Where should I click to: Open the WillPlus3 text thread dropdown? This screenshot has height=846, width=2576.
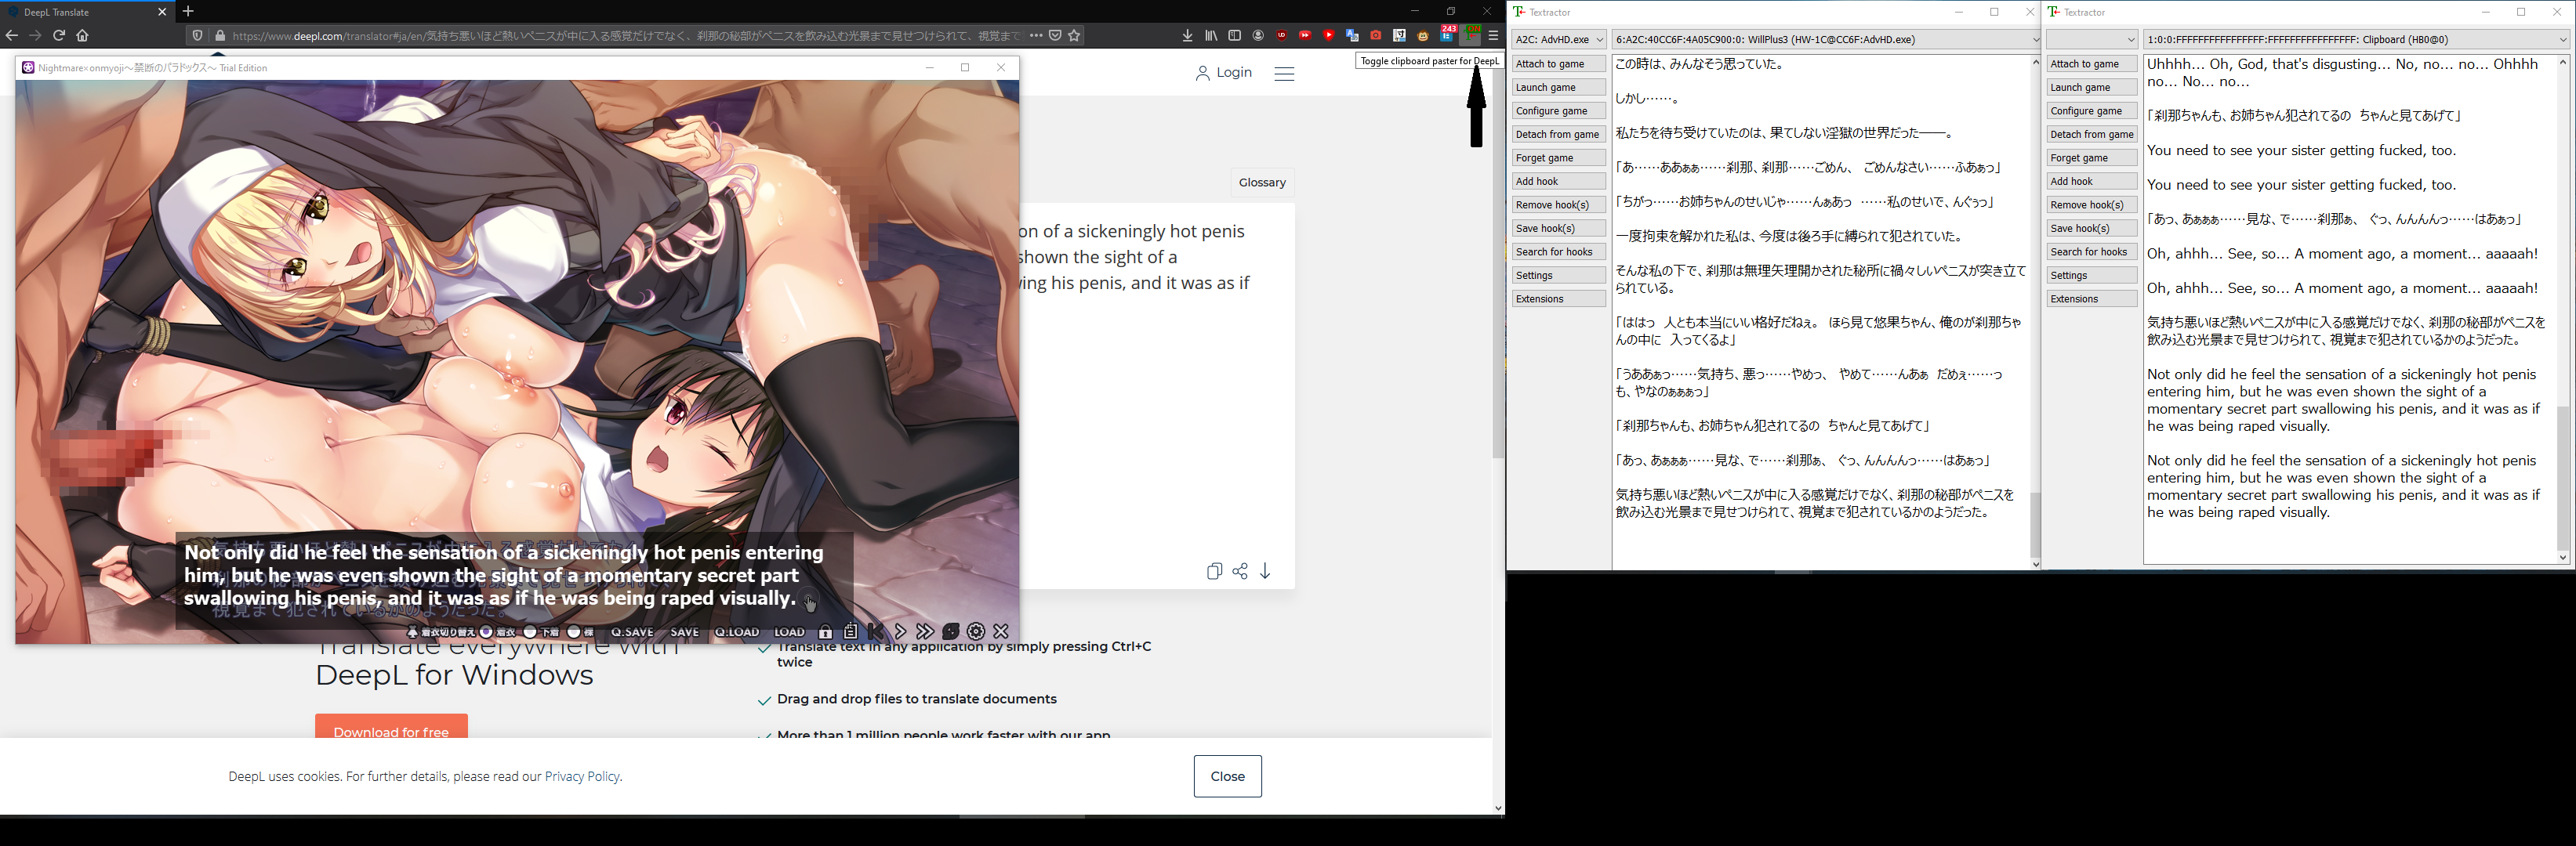1826,40
